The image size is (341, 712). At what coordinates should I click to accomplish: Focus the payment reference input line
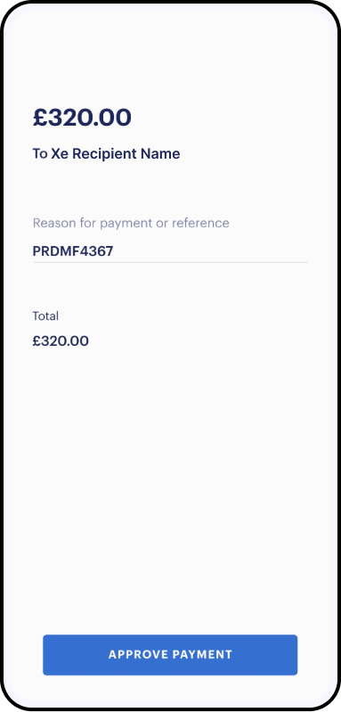[170, 251]
